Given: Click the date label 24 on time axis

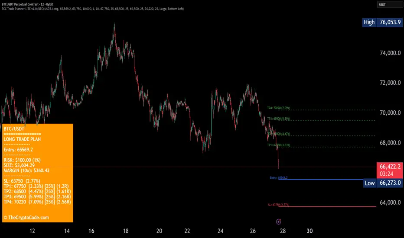Looking at the screenshot, I should pos(220,231).
